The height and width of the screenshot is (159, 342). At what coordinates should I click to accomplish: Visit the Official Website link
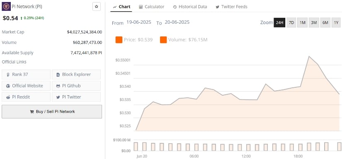(x=26, y=86)
